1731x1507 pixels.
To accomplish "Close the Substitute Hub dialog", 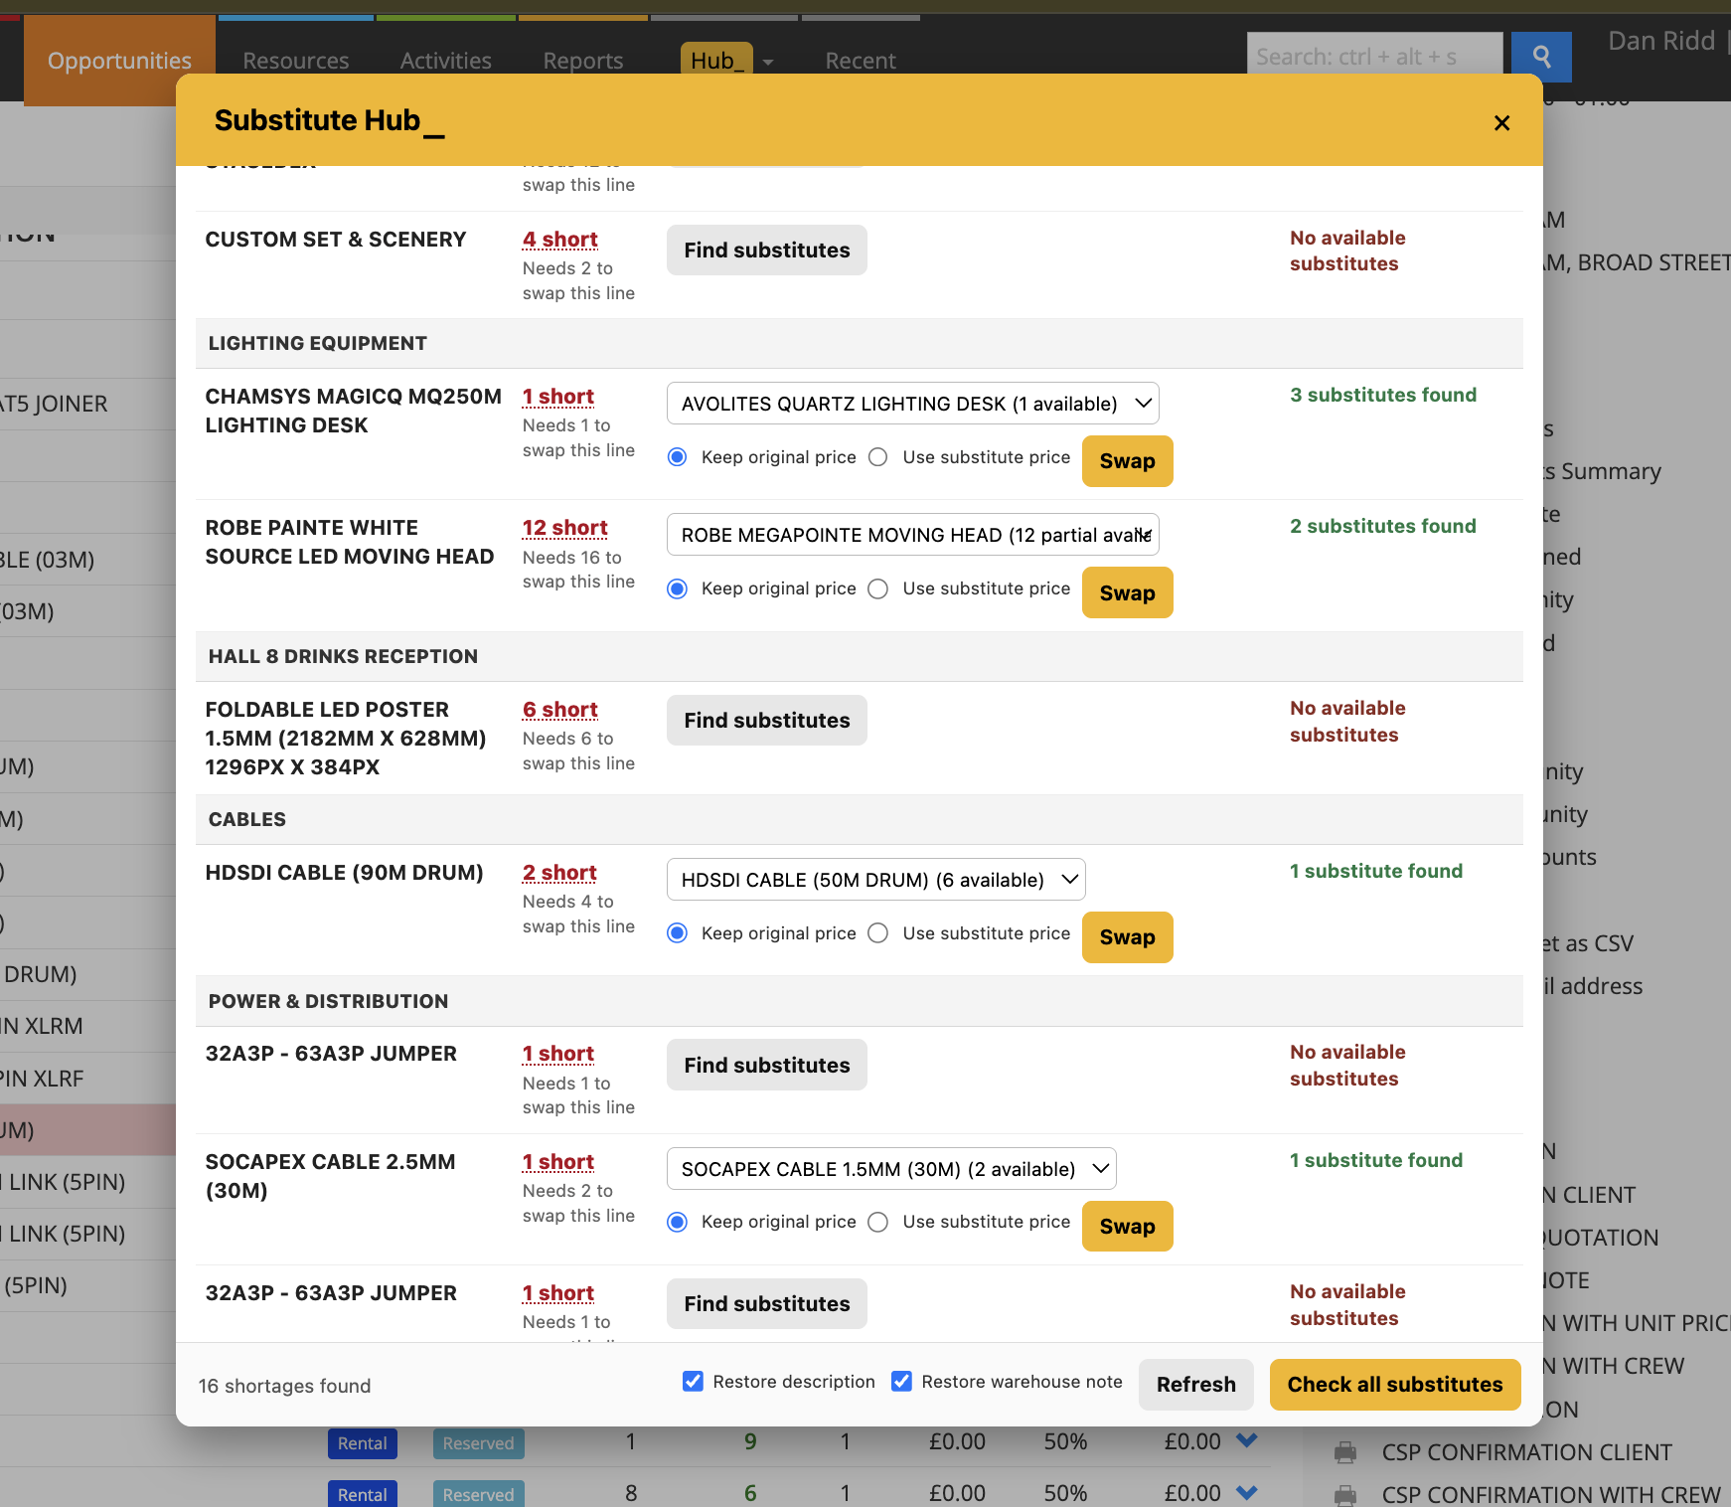I will [1501, 122].
